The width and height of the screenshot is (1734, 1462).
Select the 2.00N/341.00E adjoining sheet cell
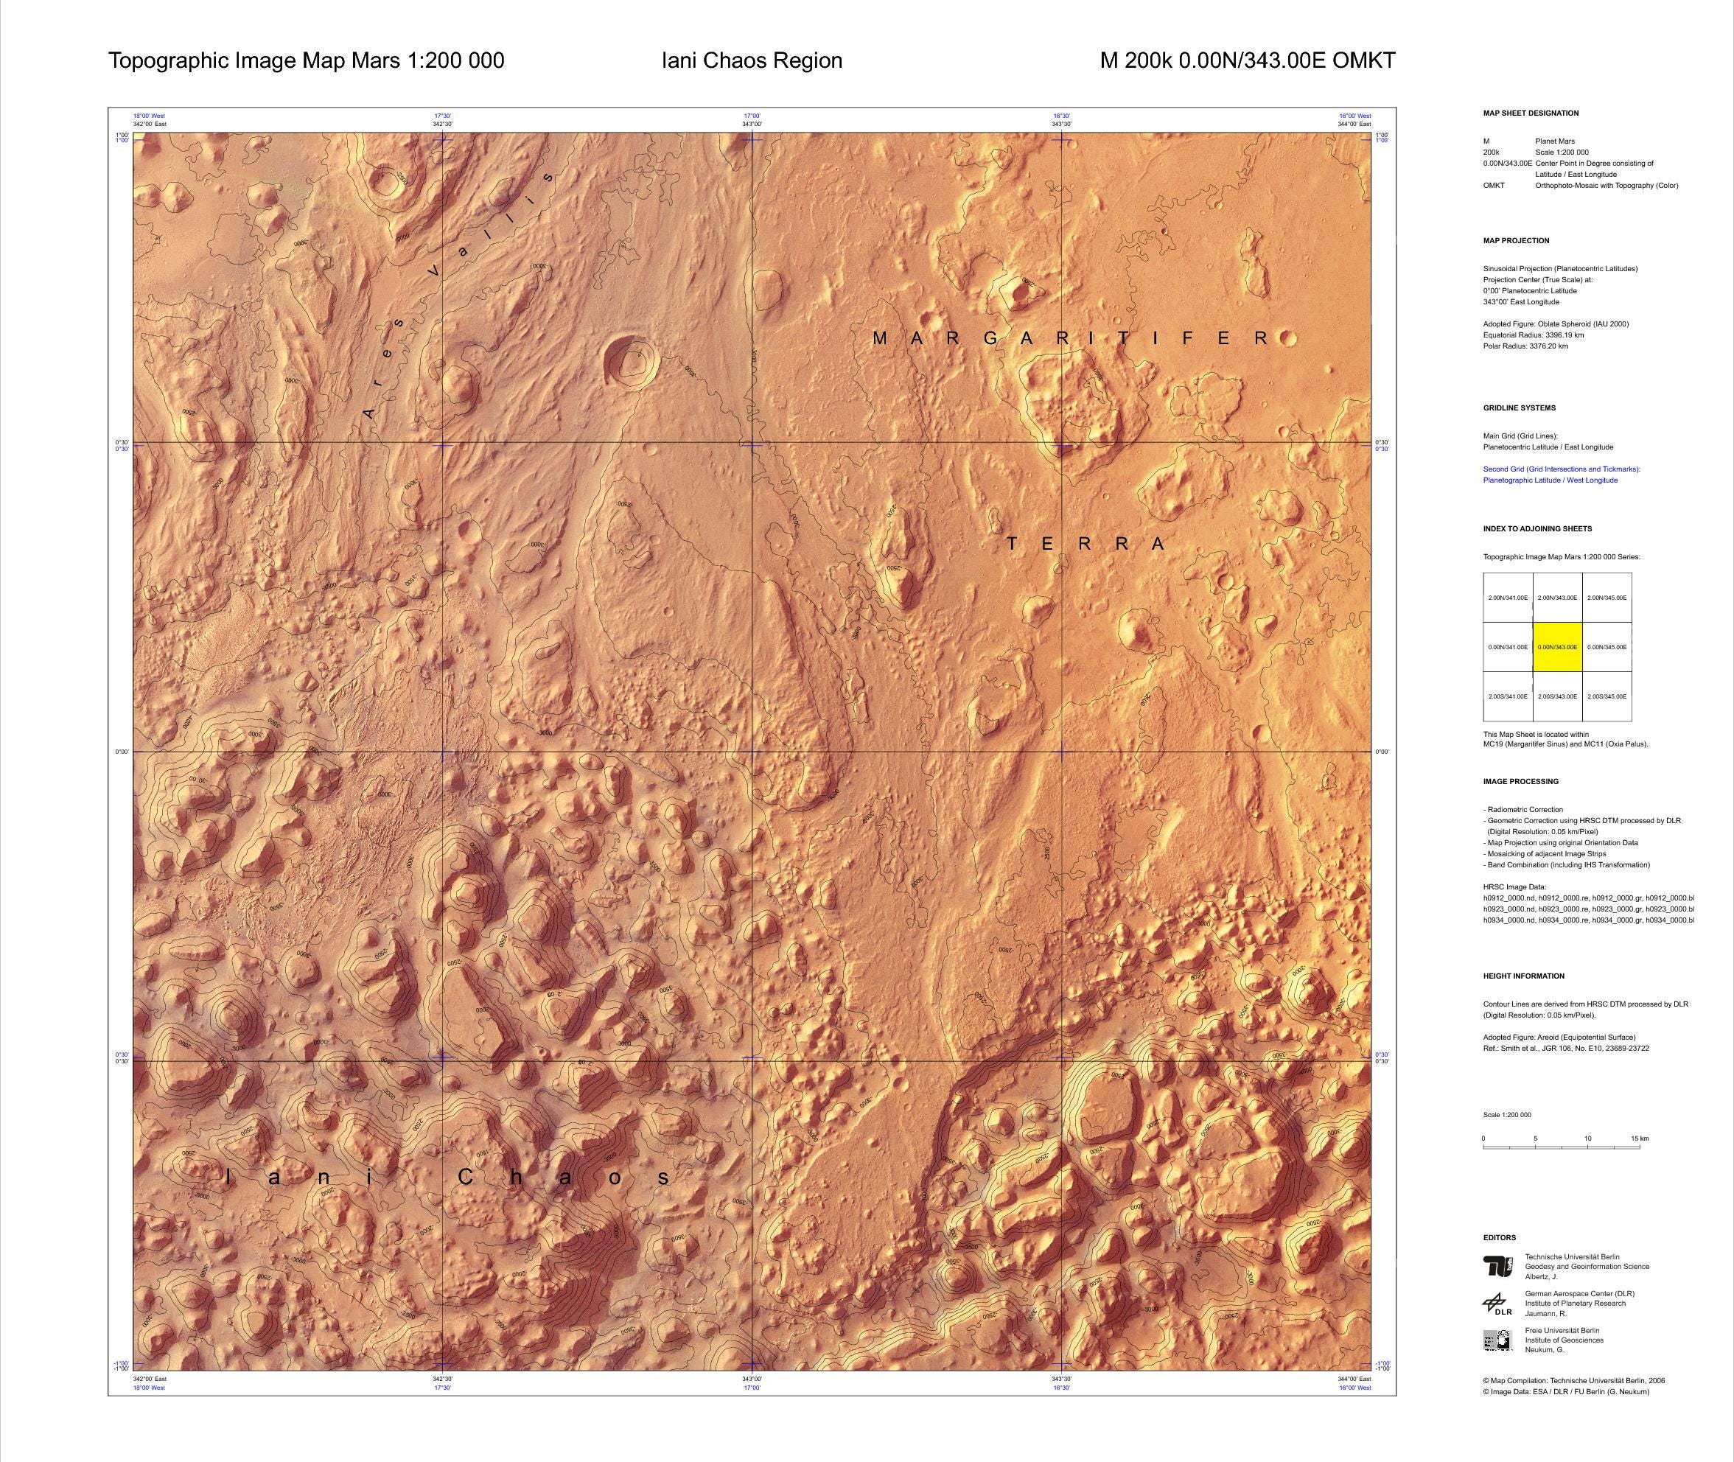click(1508, 598)
